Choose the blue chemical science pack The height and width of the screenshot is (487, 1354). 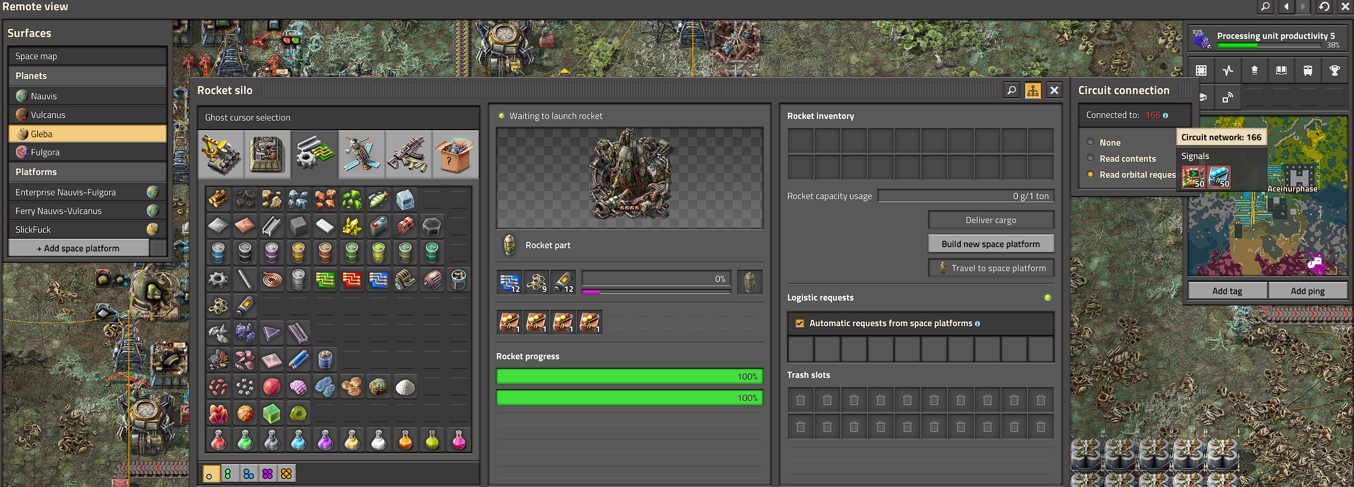pos(299,440)
